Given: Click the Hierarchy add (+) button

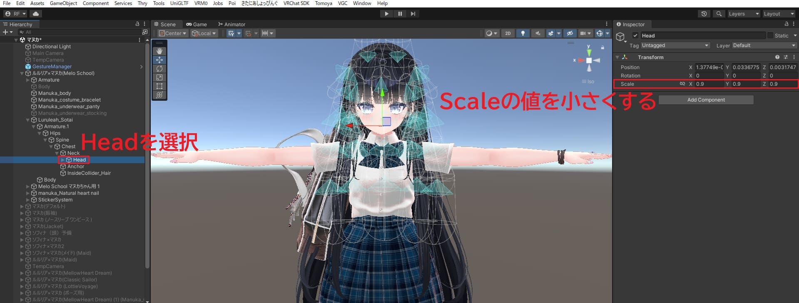Looking at the screenshot, I should coord(7,32).
